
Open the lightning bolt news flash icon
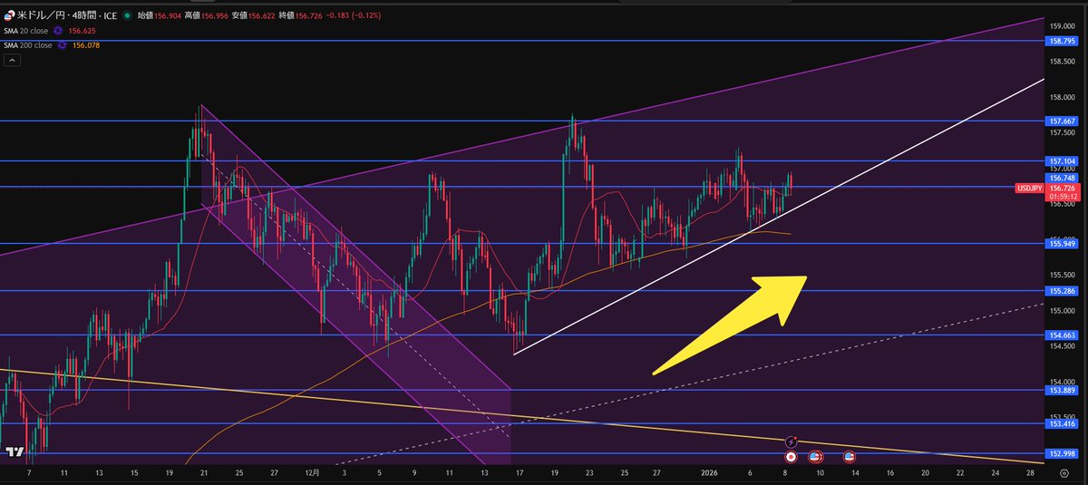pyautogui.click(x=791, y=441)
